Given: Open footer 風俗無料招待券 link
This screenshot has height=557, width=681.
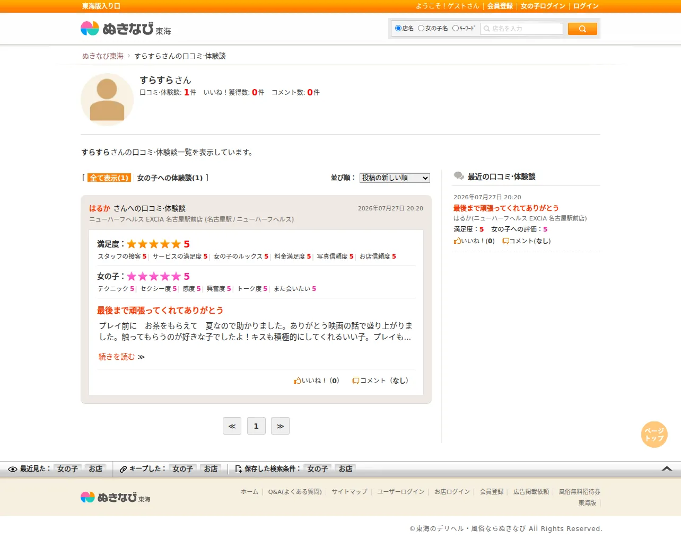Looking at the screenshot, I should point(580,492).
